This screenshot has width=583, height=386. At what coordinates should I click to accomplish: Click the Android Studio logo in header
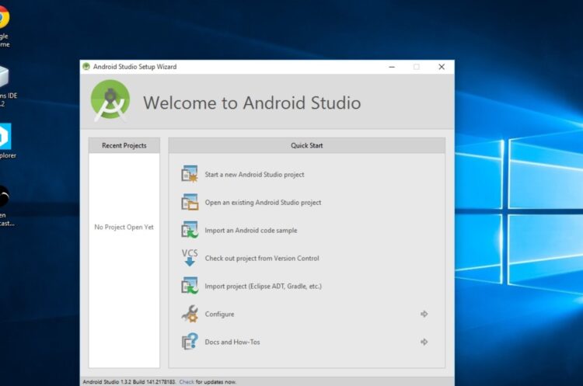click(110, 100)
